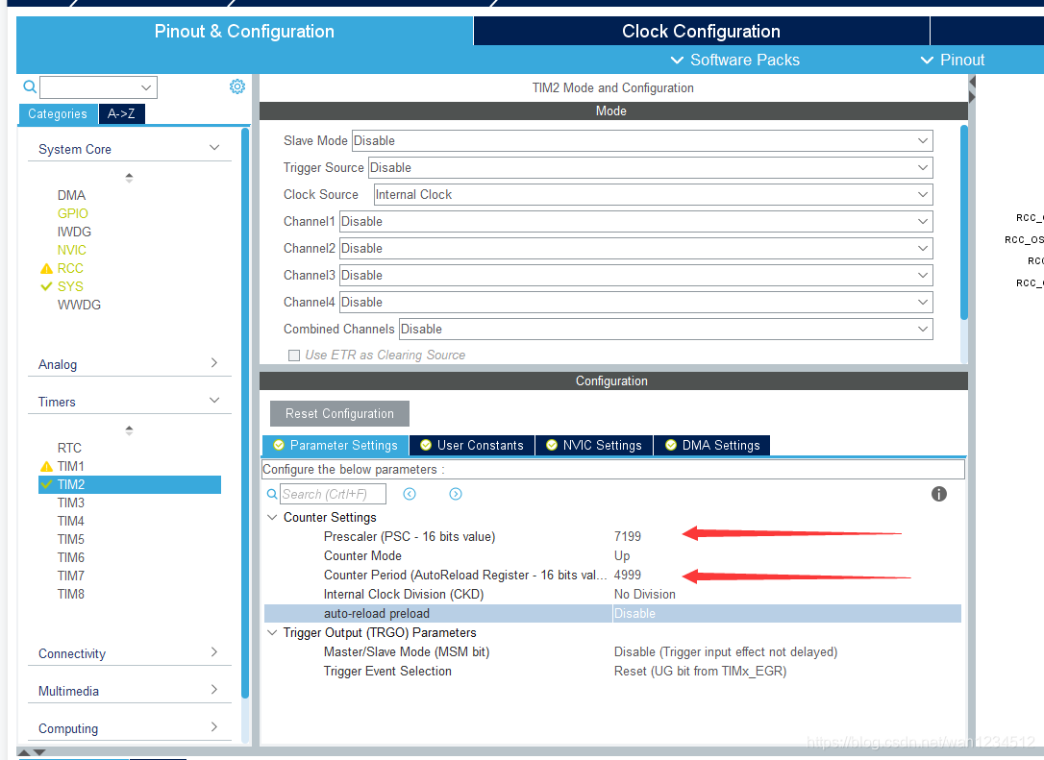Switch to the A->Z sort view
Viewport: 1044px width, 760px height.
[x=121, y=113]
